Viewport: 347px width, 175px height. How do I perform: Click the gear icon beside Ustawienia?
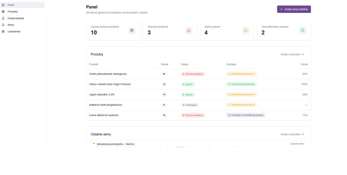3,31
